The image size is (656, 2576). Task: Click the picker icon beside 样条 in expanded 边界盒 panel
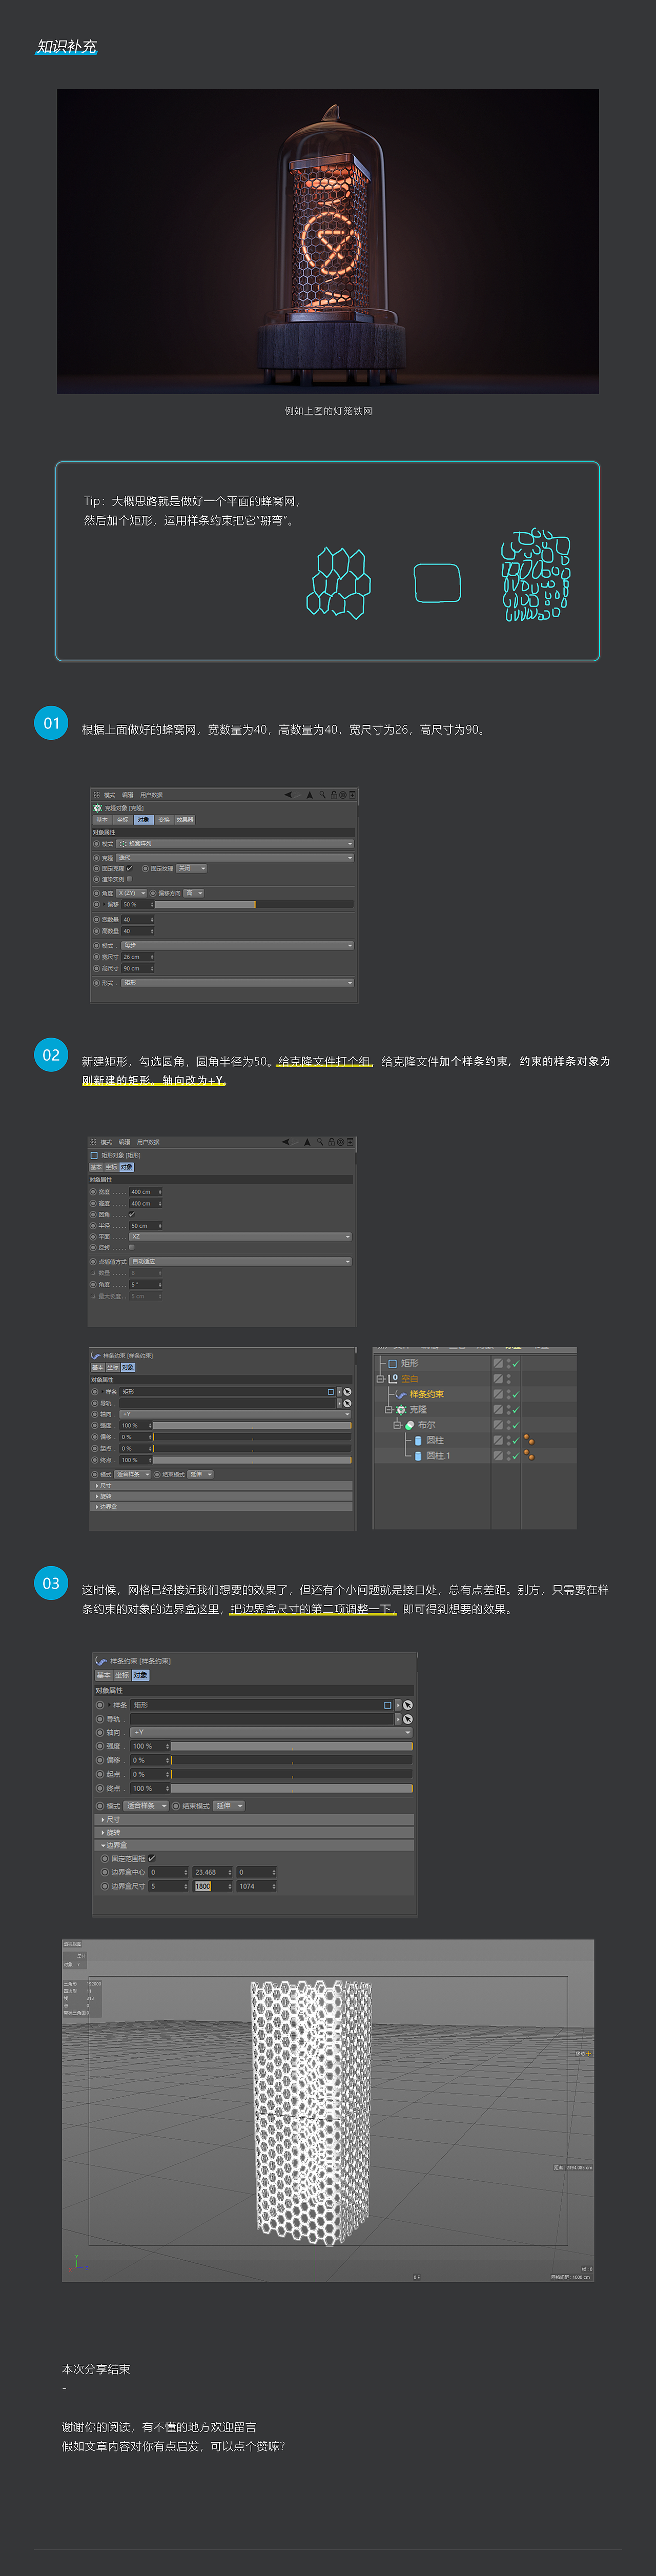[408, 1705]
